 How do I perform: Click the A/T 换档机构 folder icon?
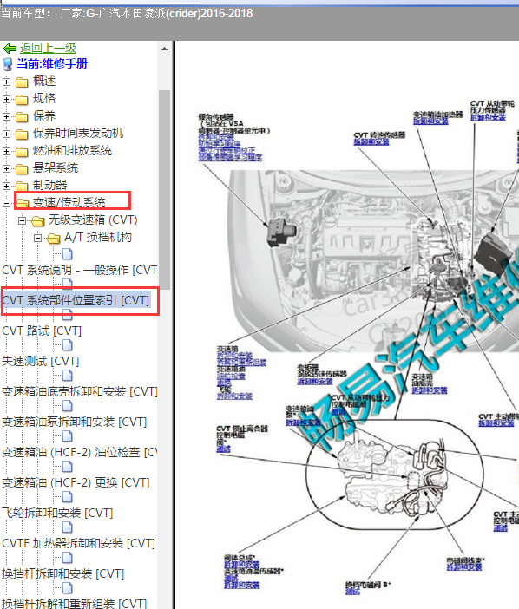click(53, 238)
